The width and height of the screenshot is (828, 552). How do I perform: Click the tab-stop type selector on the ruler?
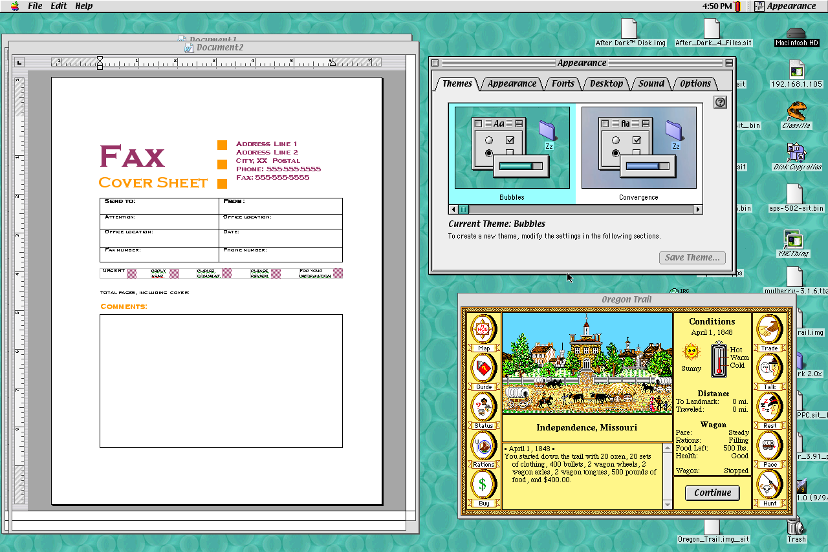click(19, 63)
